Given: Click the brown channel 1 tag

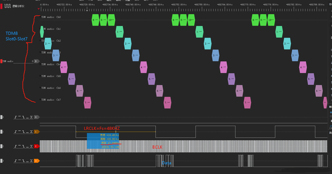Looking at the screenshot, I should pos(37,132).
